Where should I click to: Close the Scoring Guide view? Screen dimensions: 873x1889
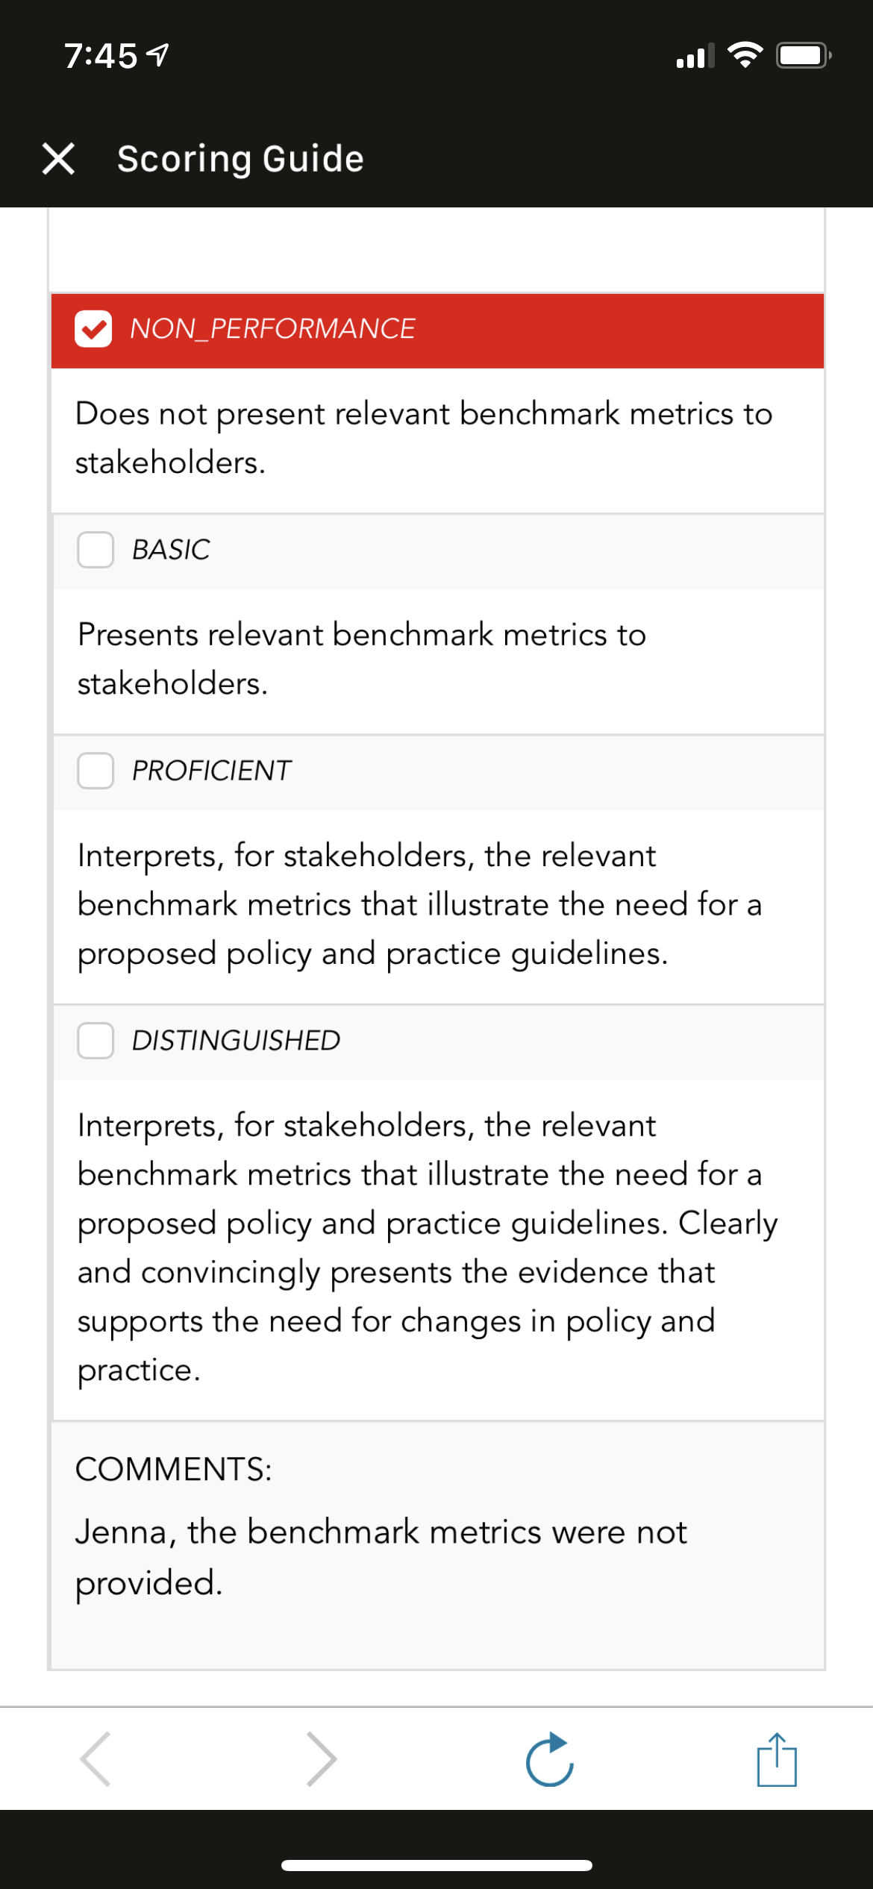(x=58, y=159)
